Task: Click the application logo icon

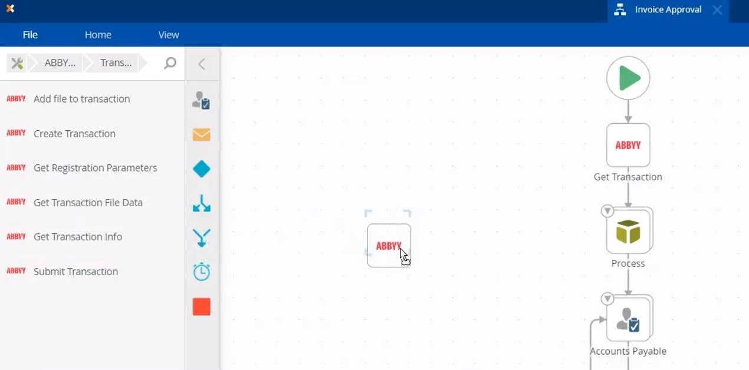Action: point(10,8)
